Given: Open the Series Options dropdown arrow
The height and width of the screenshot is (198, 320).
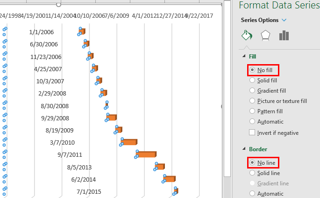Looking at the screenshot, I should point(284,20).
